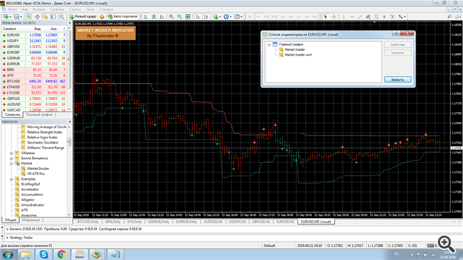Toggle the Data Window crosshair-target icon
The height and width of the screenshot is (260, 463).
coord(37,17)
